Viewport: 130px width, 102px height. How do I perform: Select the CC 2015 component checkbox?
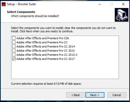coord(14,51)
